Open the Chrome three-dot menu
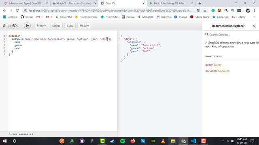Viewport: 259px width, 145px height. pos(255,10)
